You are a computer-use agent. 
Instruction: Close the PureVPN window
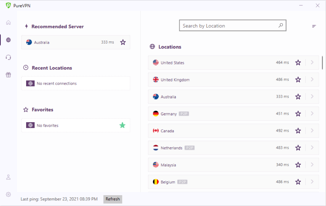(x=318, y=6)
